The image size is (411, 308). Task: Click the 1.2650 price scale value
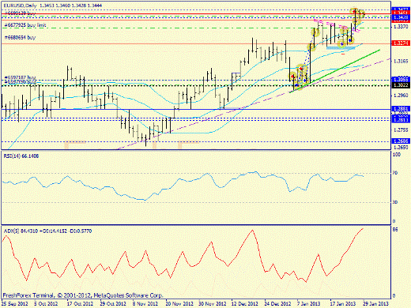coord(401,147)
